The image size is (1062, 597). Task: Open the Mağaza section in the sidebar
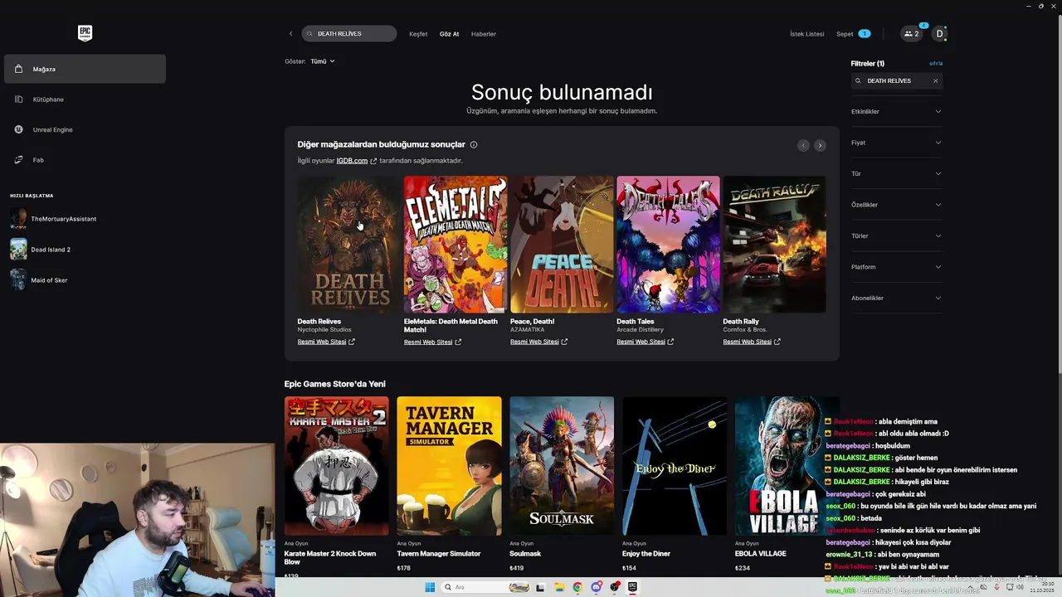click(85, 69)
